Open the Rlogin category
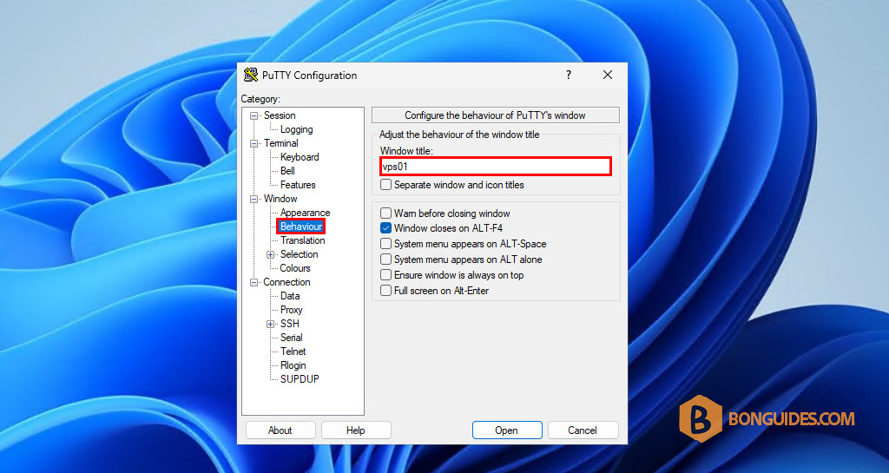This screenshot has height=473, width=889. click(x=293, y=365)
